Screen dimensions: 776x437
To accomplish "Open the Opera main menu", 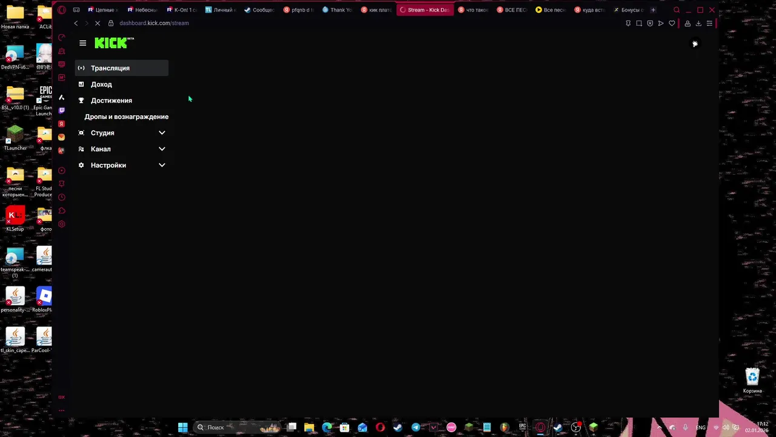I will [x=61, y=10].
